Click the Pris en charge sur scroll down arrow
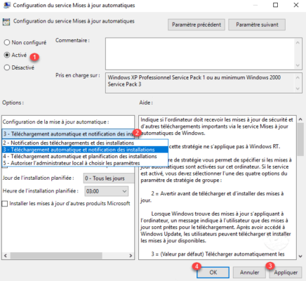The height and width of the screenshot is (281, 306). click(x=298, y=89)
